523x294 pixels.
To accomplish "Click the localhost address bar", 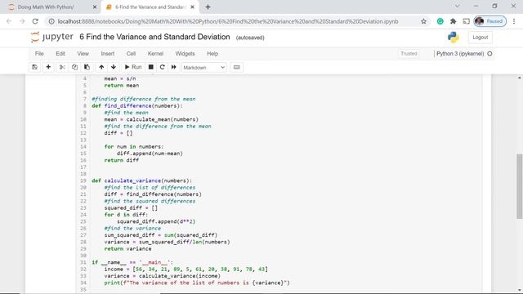I will point(228,21).
